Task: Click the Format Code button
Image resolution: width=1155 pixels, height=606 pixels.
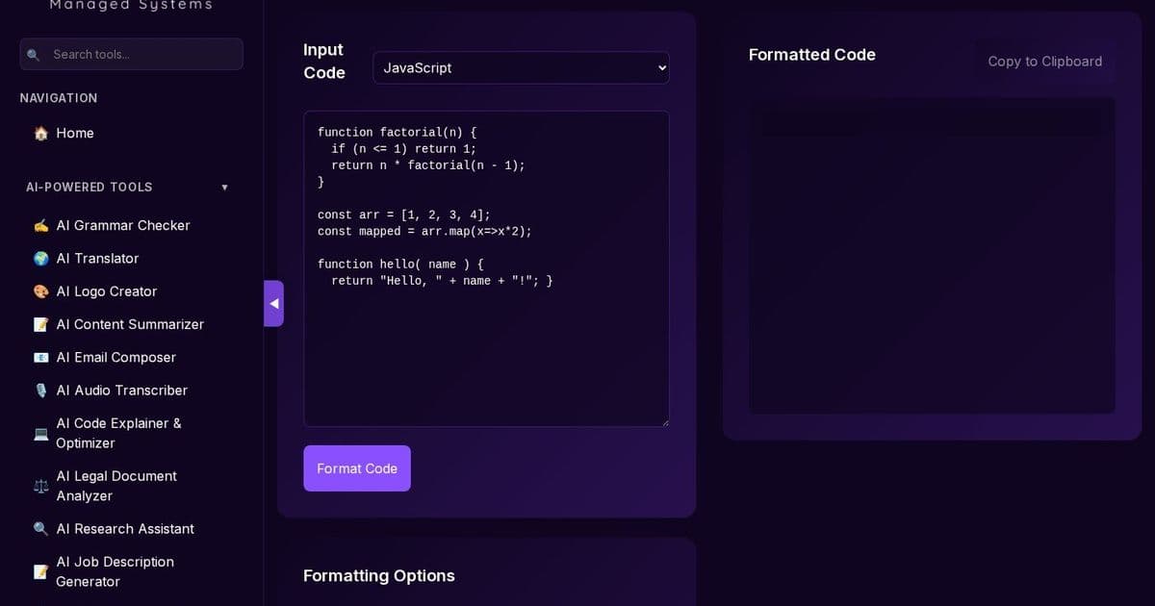Action: point(357,468)
